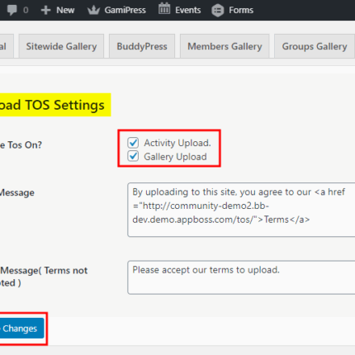
Task: Click the comment count zero
Action: pyautogui.click(x=26, y=10)
